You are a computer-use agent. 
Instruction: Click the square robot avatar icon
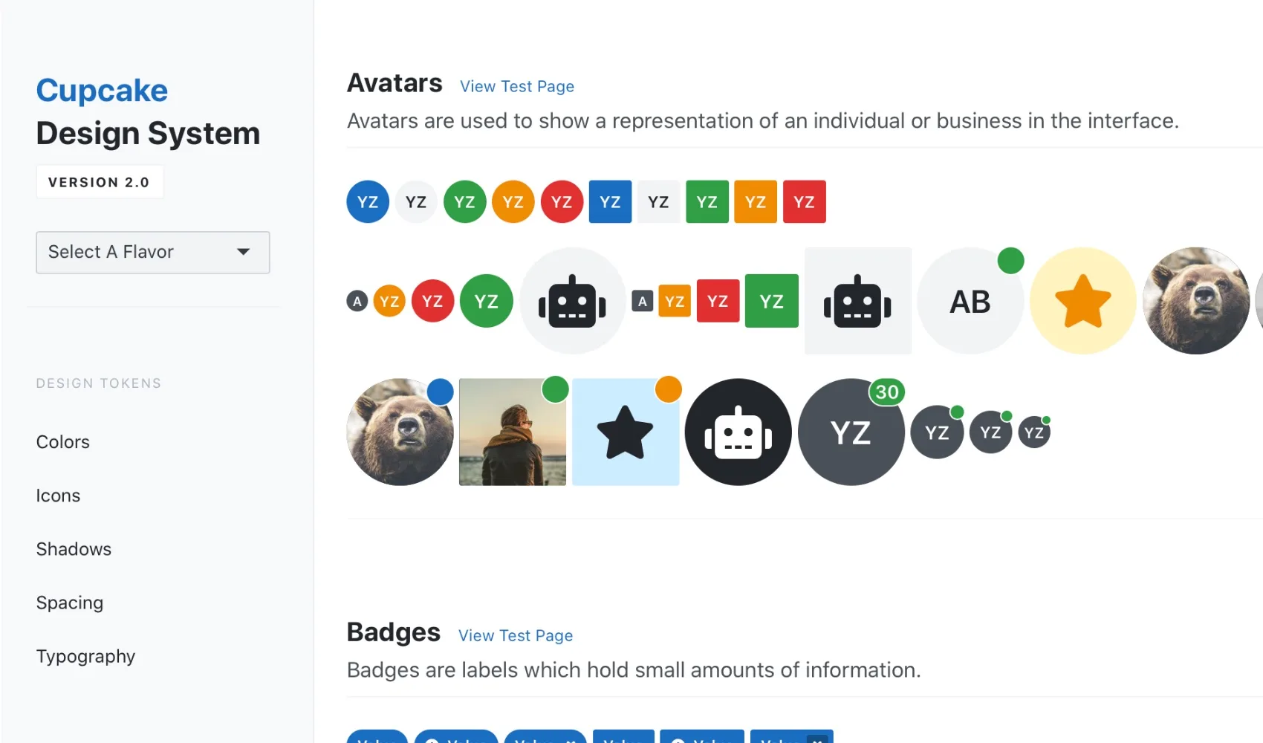858,301
